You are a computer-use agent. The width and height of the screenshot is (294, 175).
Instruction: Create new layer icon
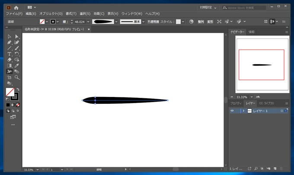point(275,169)
